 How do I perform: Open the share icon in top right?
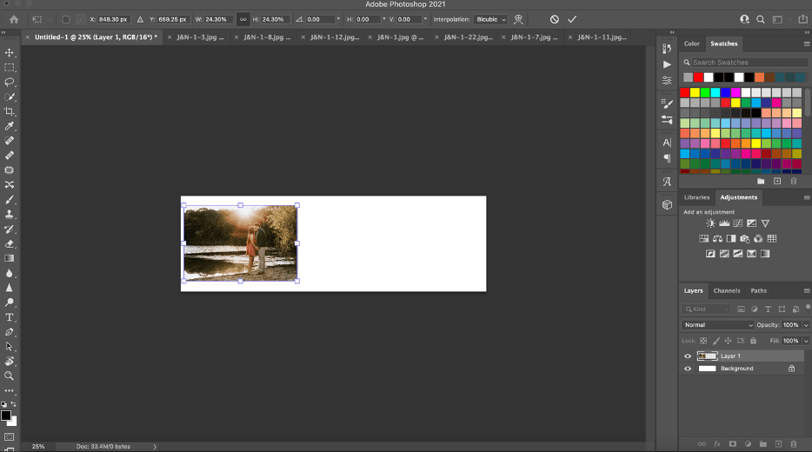802,20
